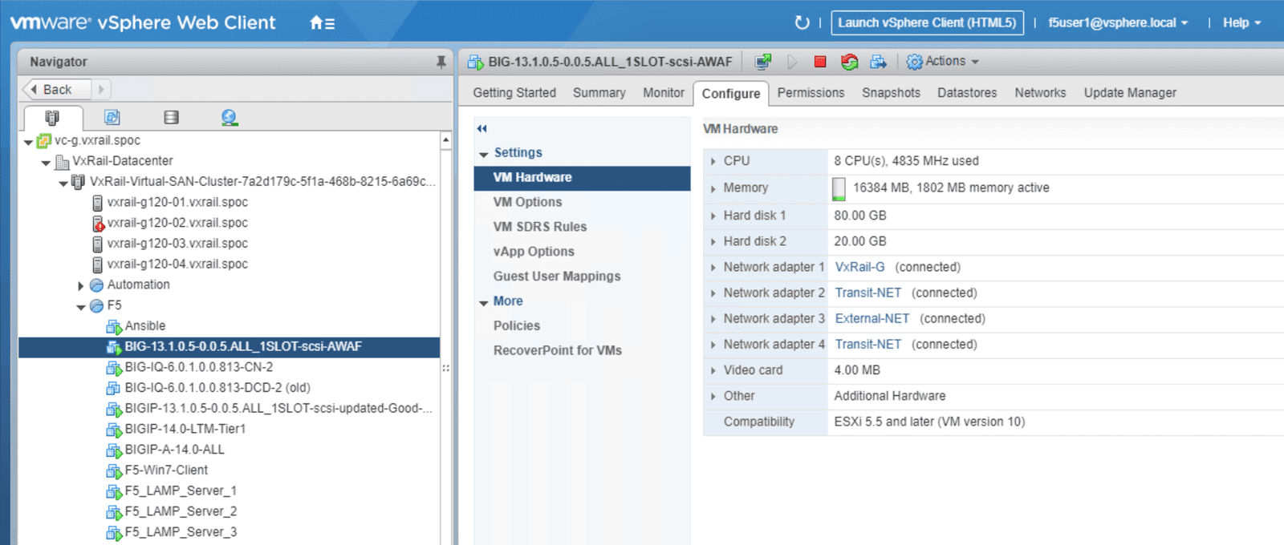The image size is (1284, 545).
Task: Switch to the Snapshots tab
Action: point(891,93)
